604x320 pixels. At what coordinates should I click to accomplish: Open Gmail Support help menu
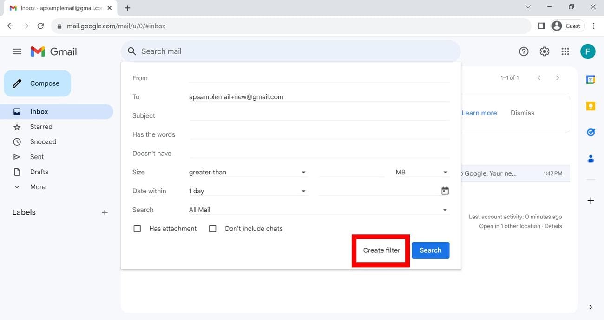click(x=524, y=51)
